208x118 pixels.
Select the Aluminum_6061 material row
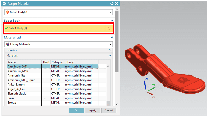click(x=52, y=67)
